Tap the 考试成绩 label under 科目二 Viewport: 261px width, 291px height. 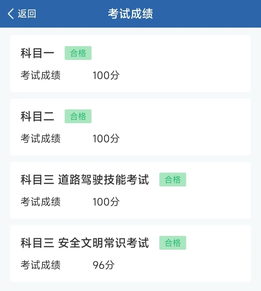click(41, 139)
